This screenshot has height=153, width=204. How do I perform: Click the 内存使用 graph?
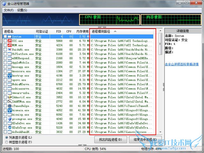(x=171, y=20)
